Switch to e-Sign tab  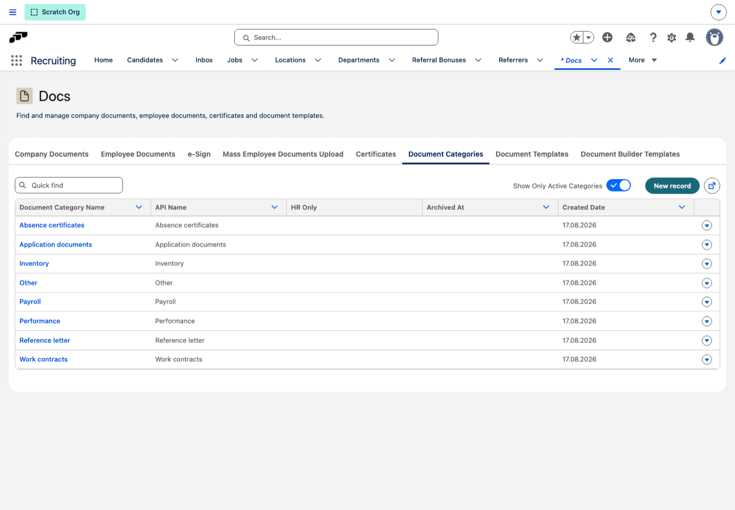[199, 154]
